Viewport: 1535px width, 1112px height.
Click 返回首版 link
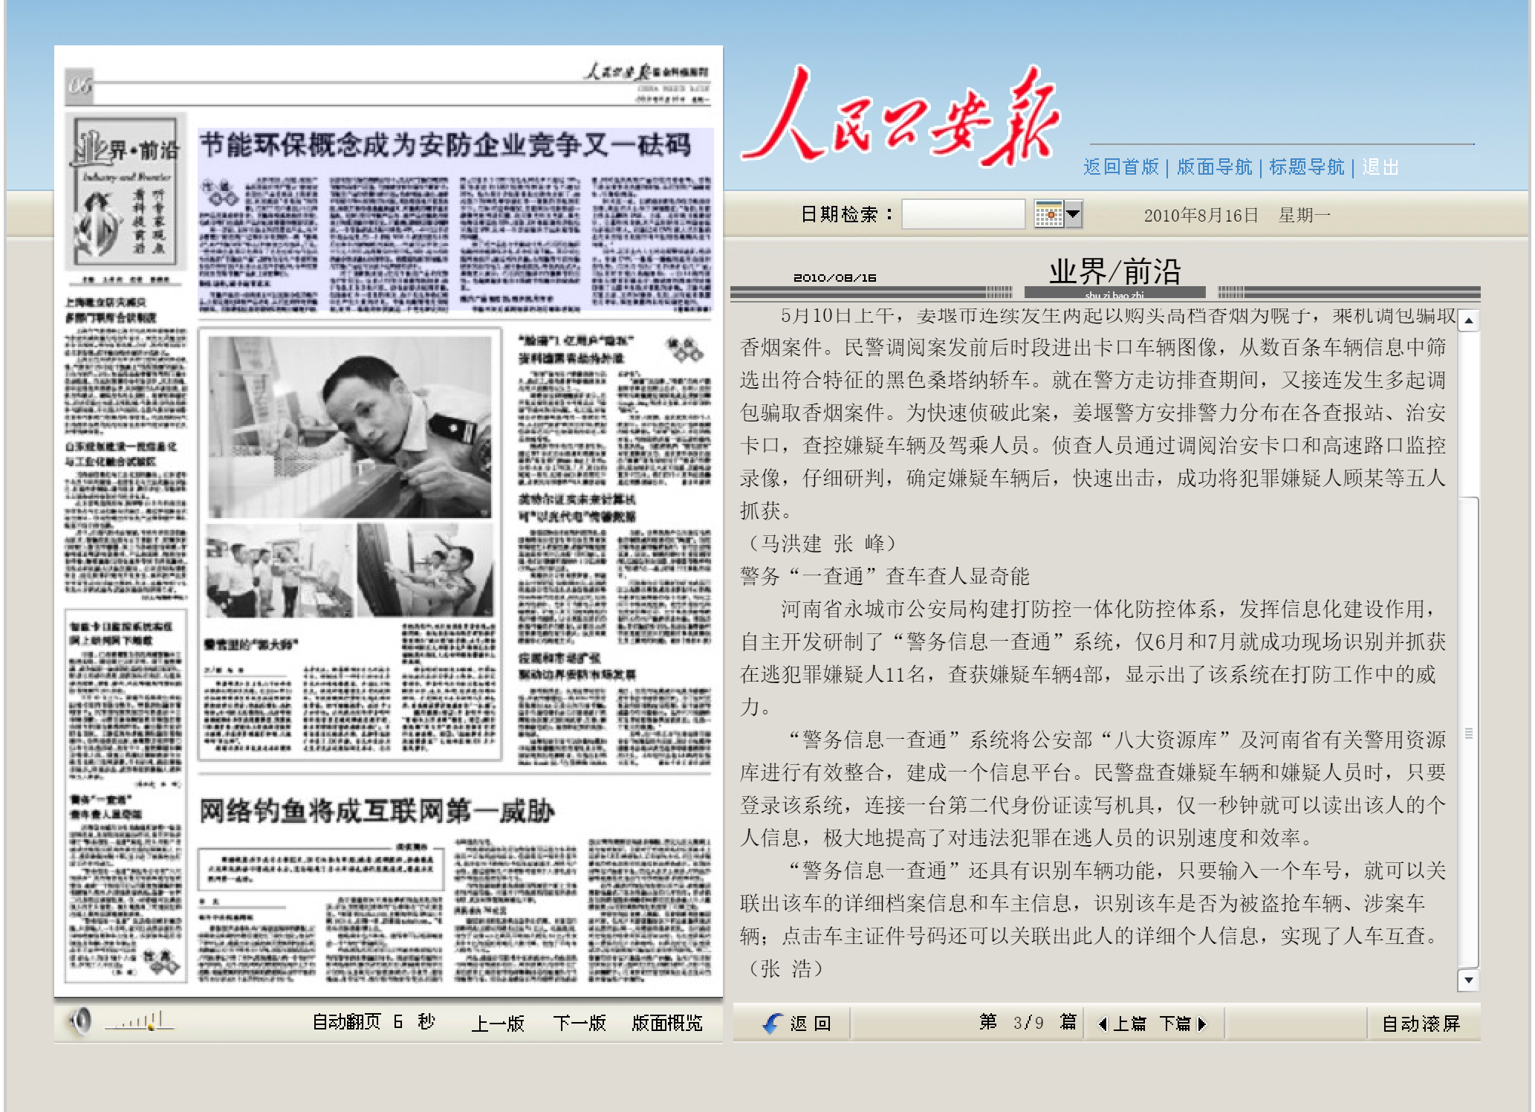tap(1120, 167)
